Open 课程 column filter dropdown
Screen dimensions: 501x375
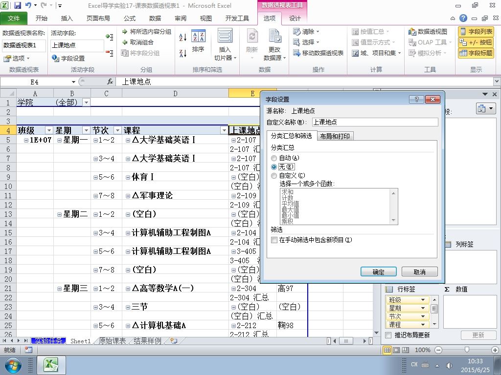coord(224,130)
